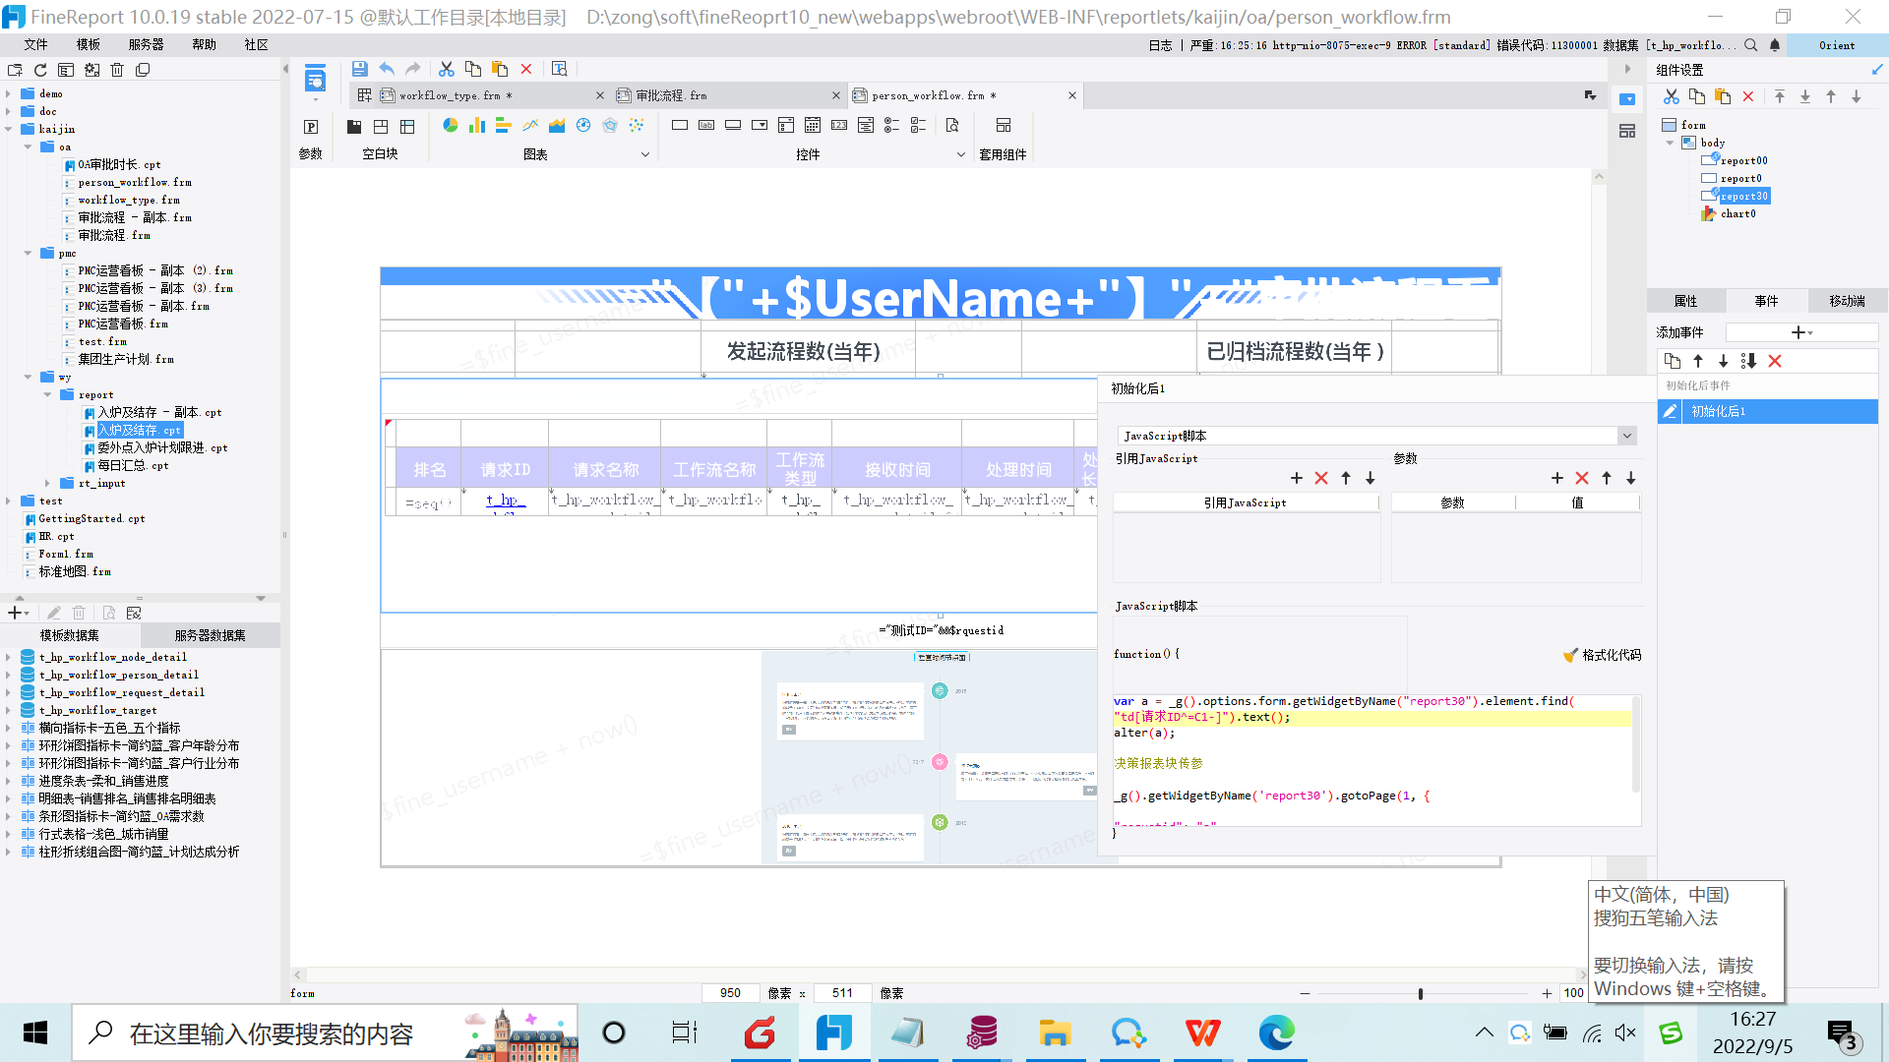Collapse the pmc folder
The width and height of the screenshot is (1889, 1062).
pyautogui.click(x=28, y=253)
